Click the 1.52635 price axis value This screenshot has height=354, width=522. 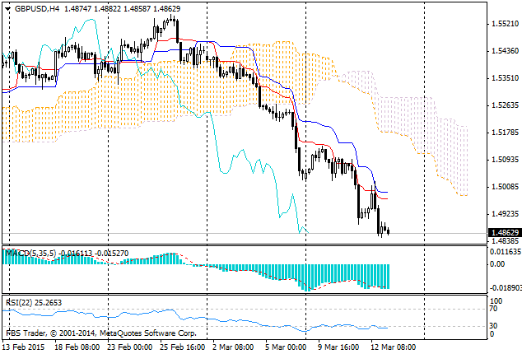click(505, 105)
